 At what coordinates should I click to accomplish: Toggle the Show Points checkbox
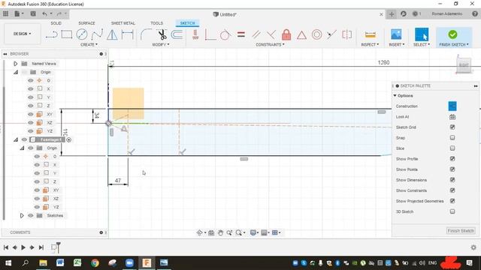pyautogui.click(x=452, y=169)
